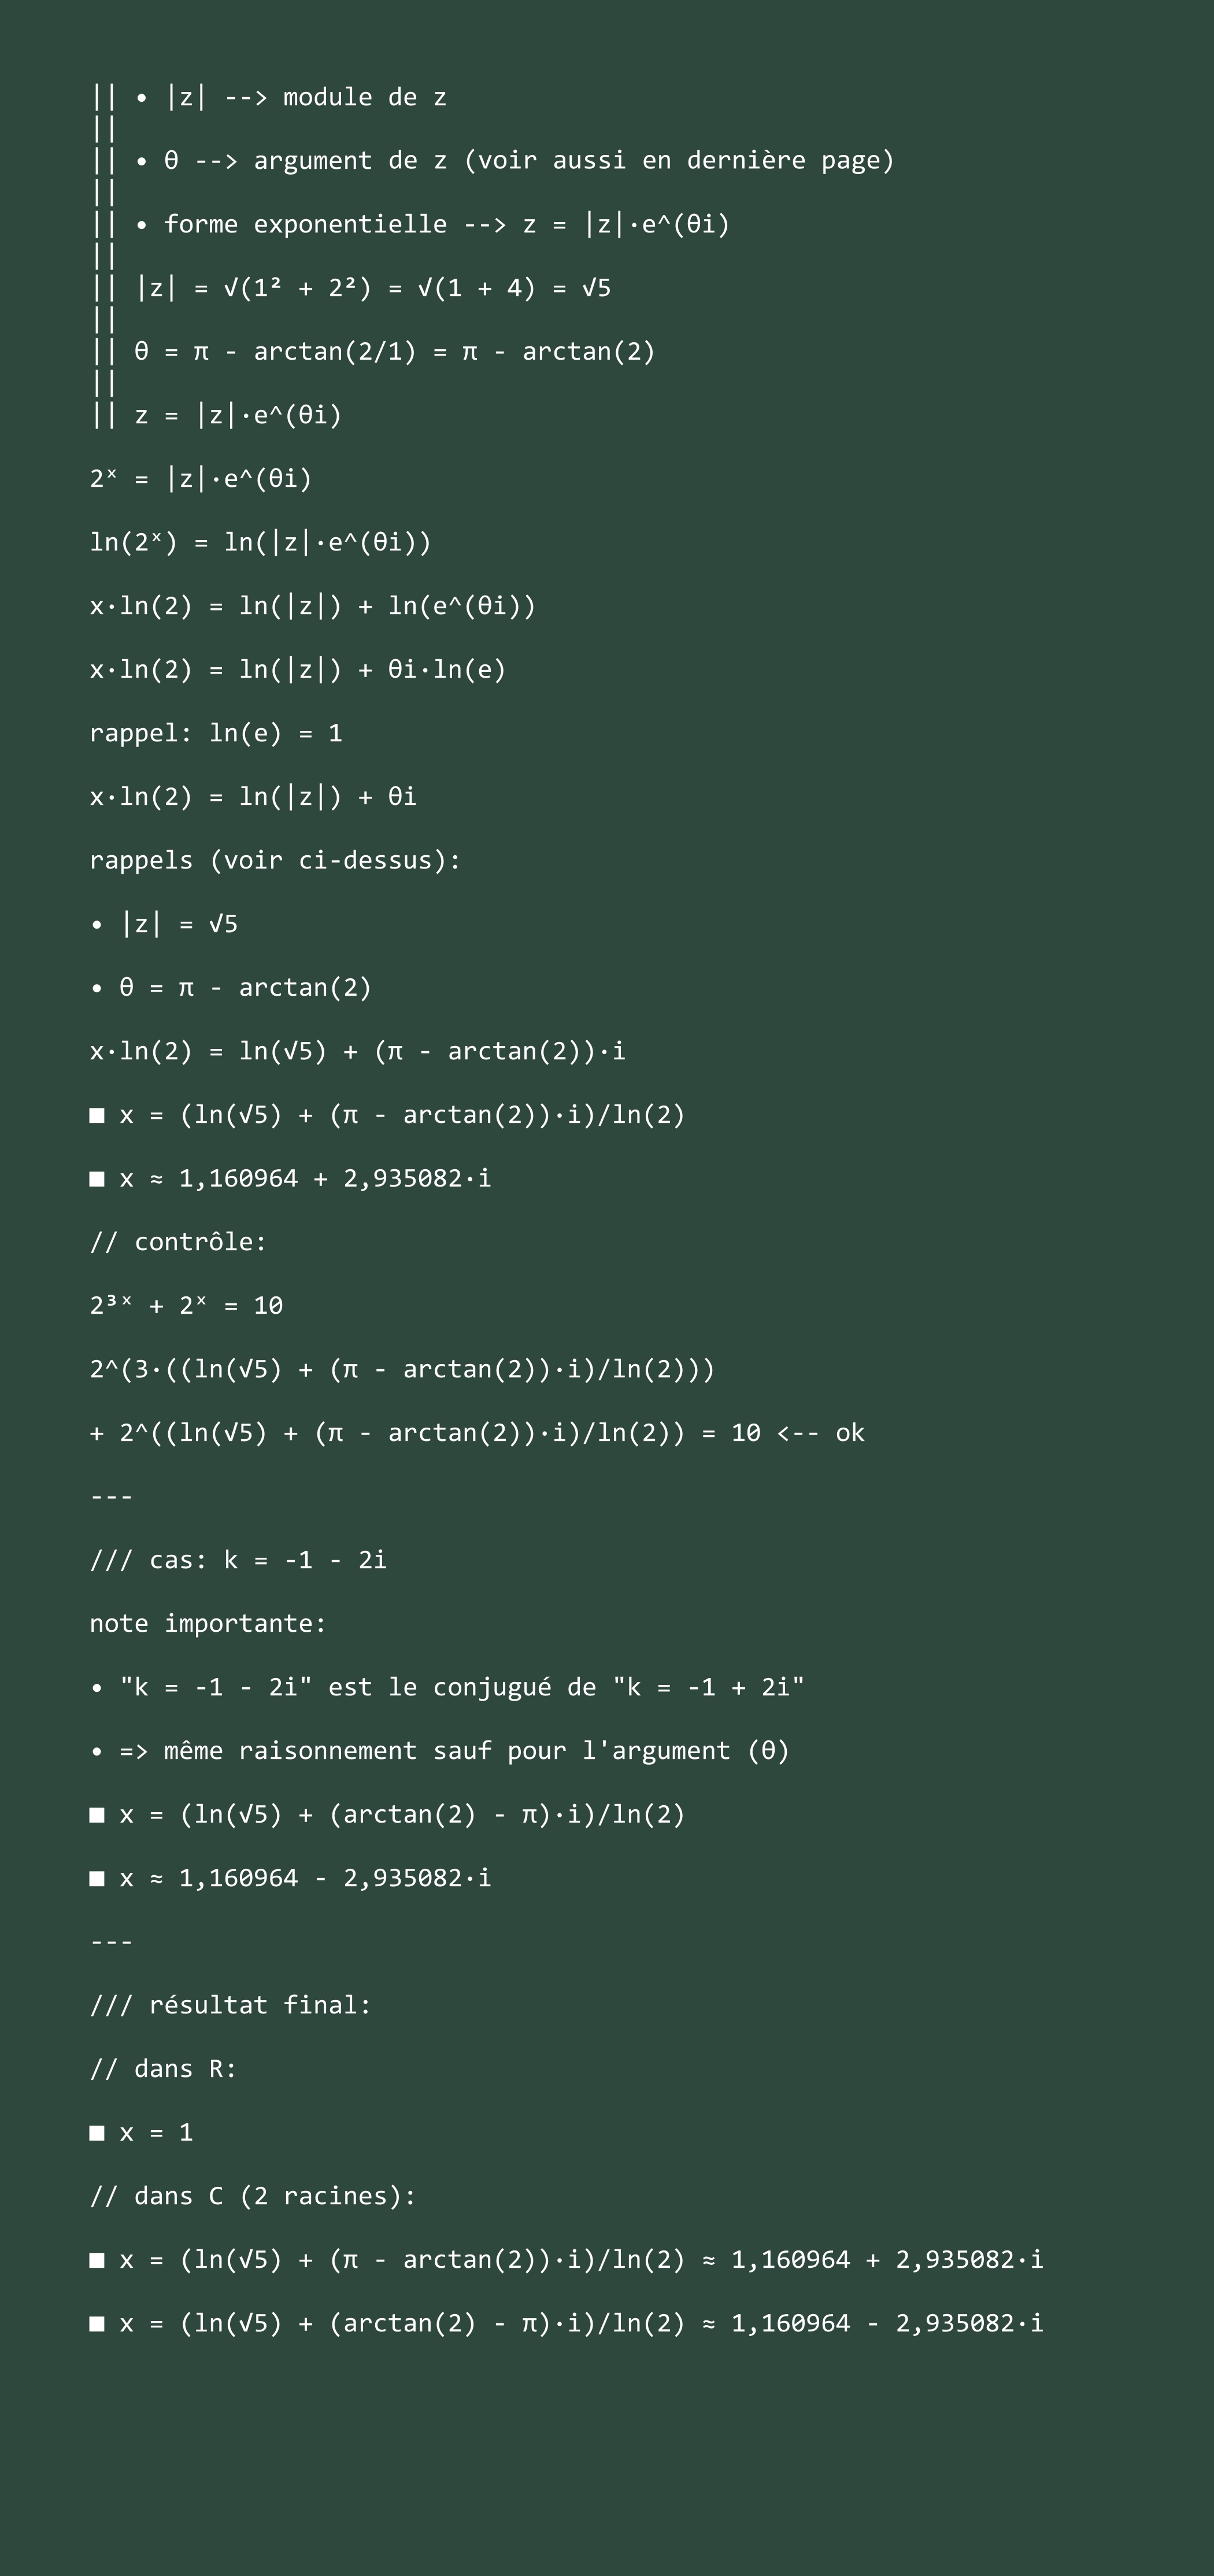The height and width of the screenshot is (2576, 1214).
Task: Click the '/// résultat final:' heading
Action: (231, 2005)
